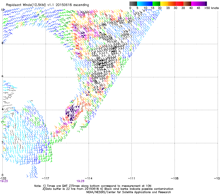Click the "20" legend tick label
The width and height of the screenshot is (220, 194).
coord(160,8)
